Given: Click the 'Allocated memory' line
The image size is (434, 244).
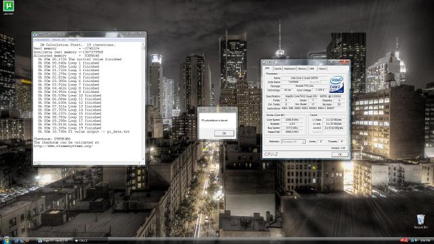Looking at the screenshot, I should coord(66,56).
